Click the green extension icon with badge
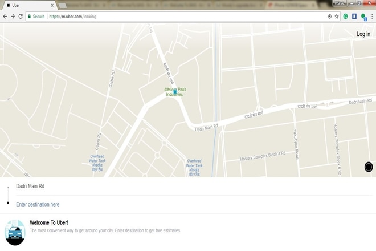 click(x=363, y=17)
